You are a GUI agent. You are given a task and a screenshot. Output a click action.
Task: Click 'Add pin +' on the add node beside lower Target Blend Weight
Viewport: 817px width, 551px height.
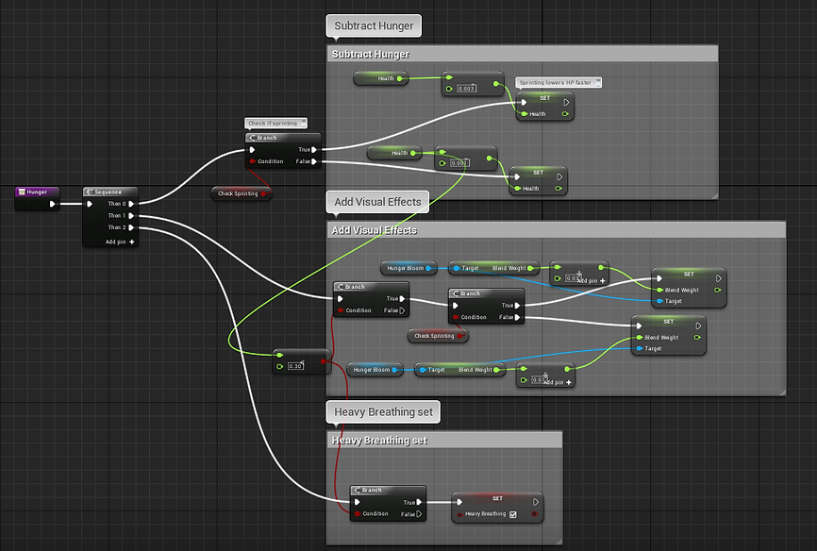click(x=558, y=382)
